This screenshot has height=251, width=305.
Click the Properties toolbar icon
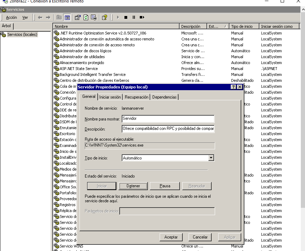pos(78,17)
